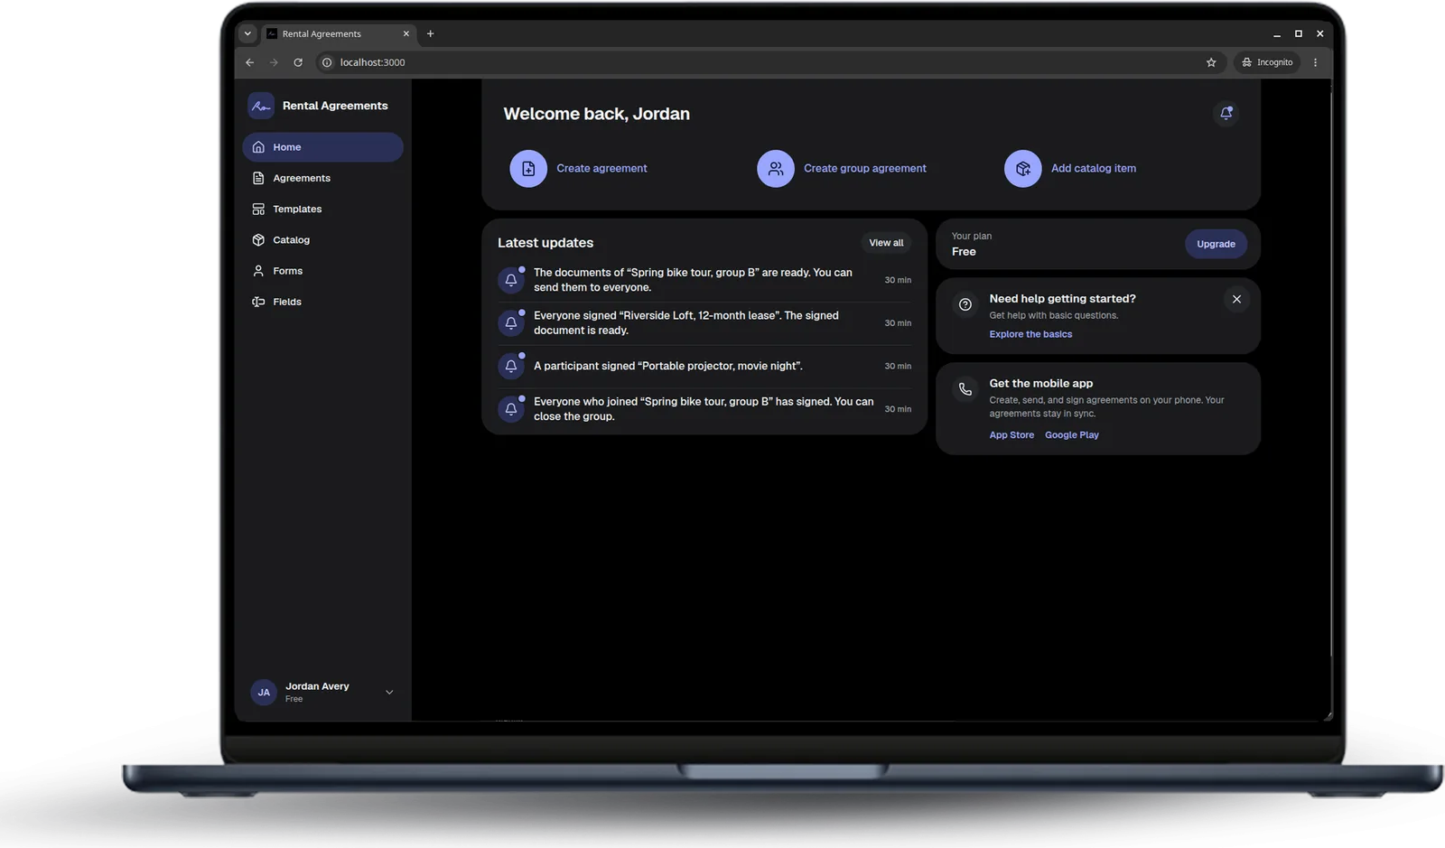Image resolution: width=1445 pixels, height=848 pixels.
Task: Click bell icon beside Portable projector update
Action: point(511,366)
